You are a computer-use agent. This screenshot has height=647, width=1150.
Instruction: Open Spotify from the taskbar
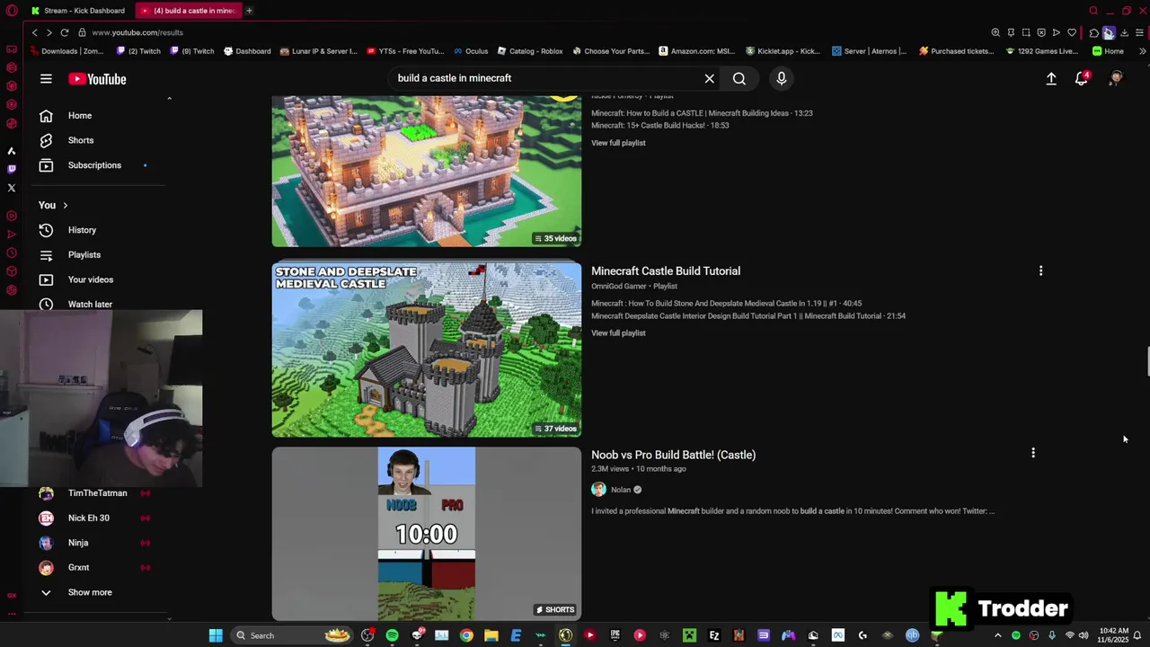pos(393,635)
